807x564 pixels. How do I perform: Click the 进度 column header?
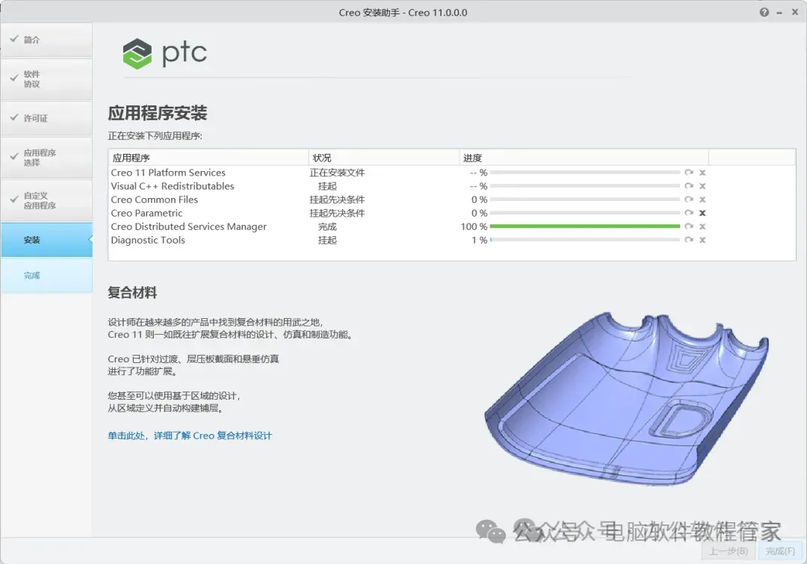584,158
